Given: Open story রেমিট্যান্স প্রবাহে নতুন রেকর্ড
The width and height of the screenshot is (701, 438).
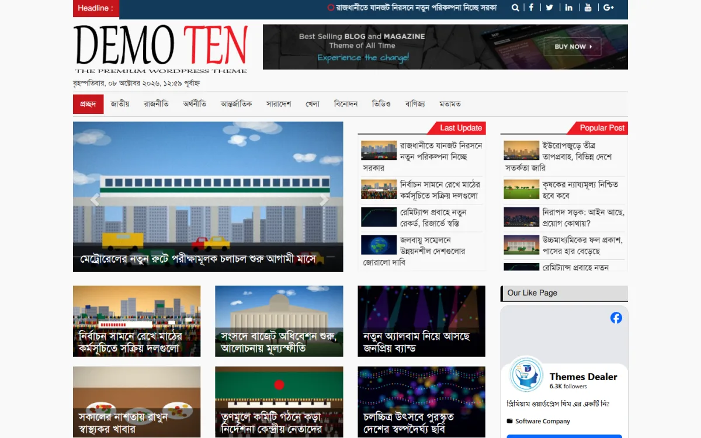Looking at the screenshot, I should (x=433, y=217).
